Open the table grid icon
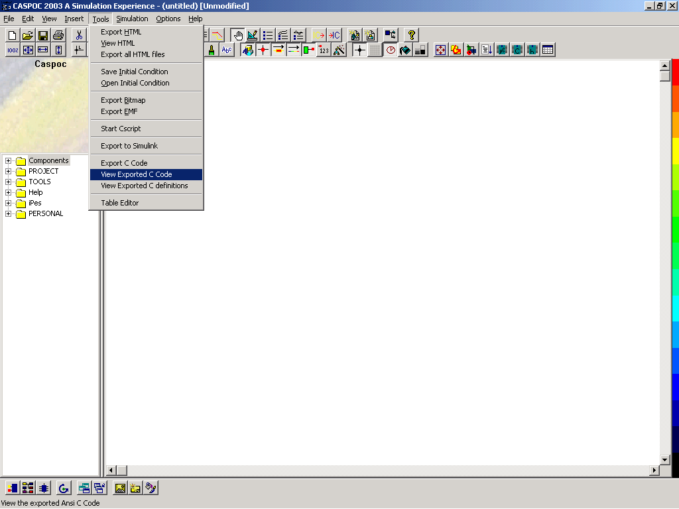Viewport: 679px width, 509px height. pos(548,50)
